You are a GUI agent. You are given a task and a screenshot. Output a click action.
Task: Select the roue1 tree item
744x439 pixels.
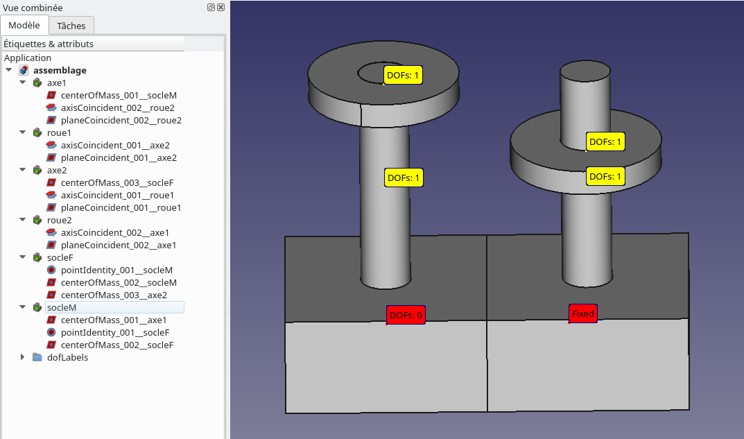[59, 133]
